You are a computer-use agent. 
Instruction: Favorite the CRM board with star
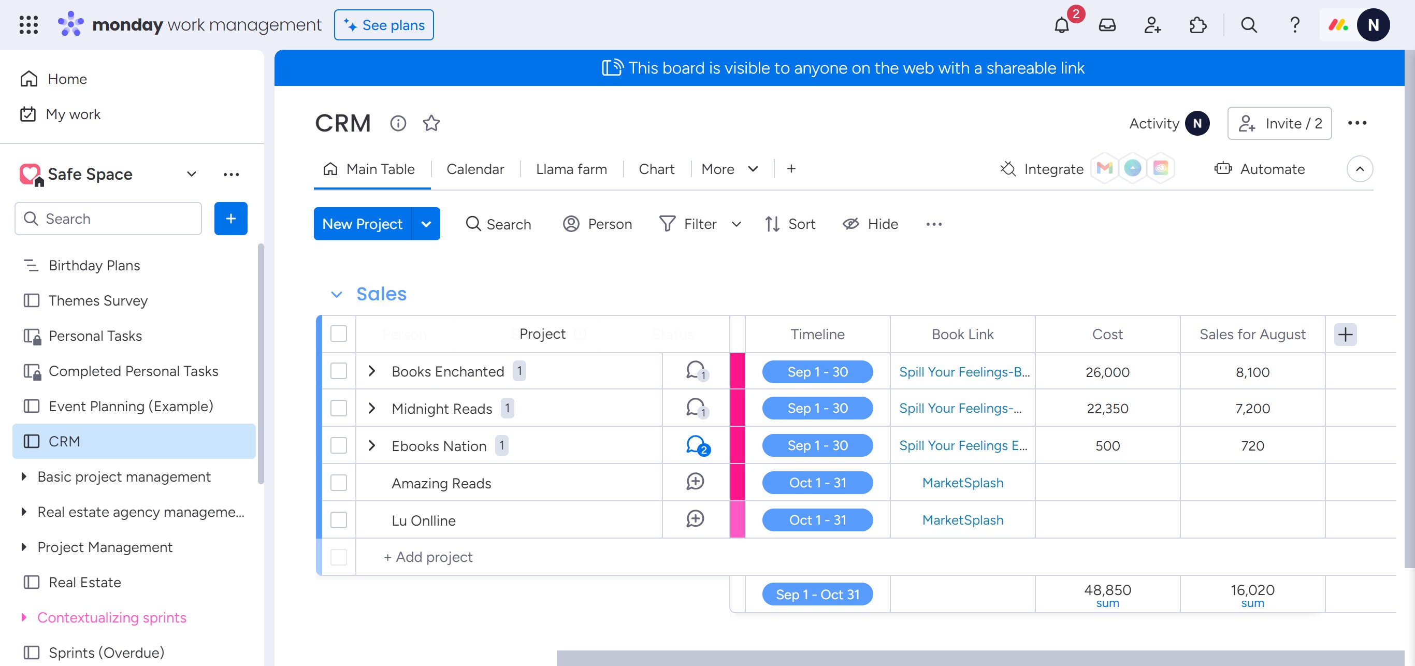[431, 123]
